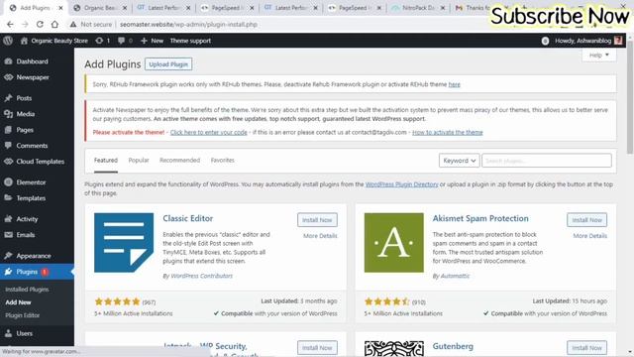Open WordPress Plugin Directory link
The width and height of the screenshot is (634, 357).
point(401,184)
